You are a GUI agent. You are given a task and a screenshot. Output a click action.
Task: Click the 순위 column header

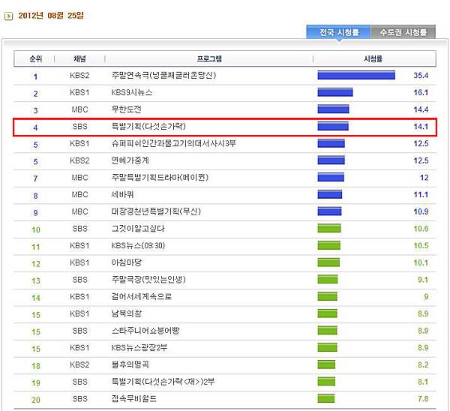(36, 58)
